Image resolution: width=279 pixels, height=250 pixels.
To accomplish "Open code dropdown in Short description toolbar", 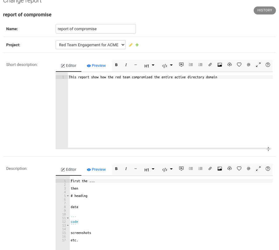I will coord(167,66).
